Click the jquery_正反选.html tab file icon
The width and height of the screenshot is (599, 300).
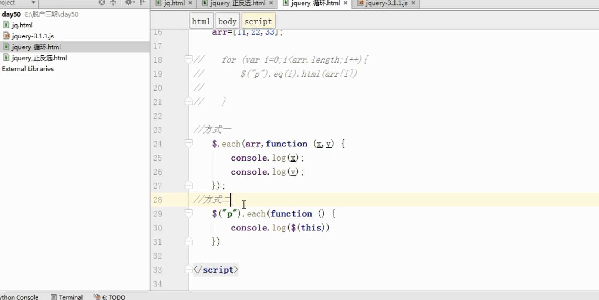[x=205, y=3]
